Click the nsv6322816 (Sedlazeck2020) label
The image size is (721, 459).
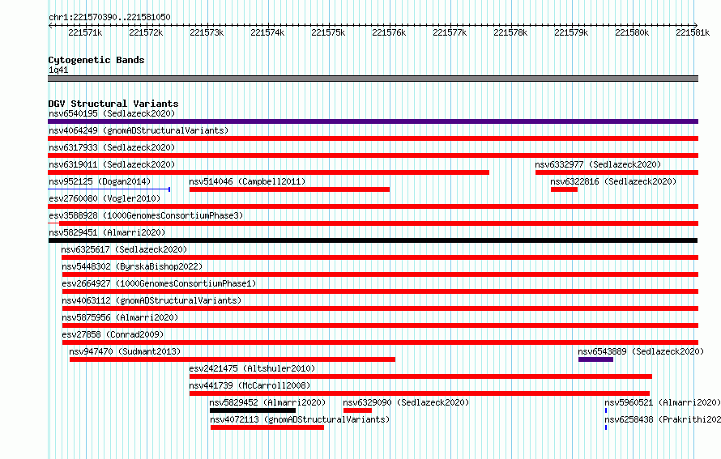click(613, 181)
